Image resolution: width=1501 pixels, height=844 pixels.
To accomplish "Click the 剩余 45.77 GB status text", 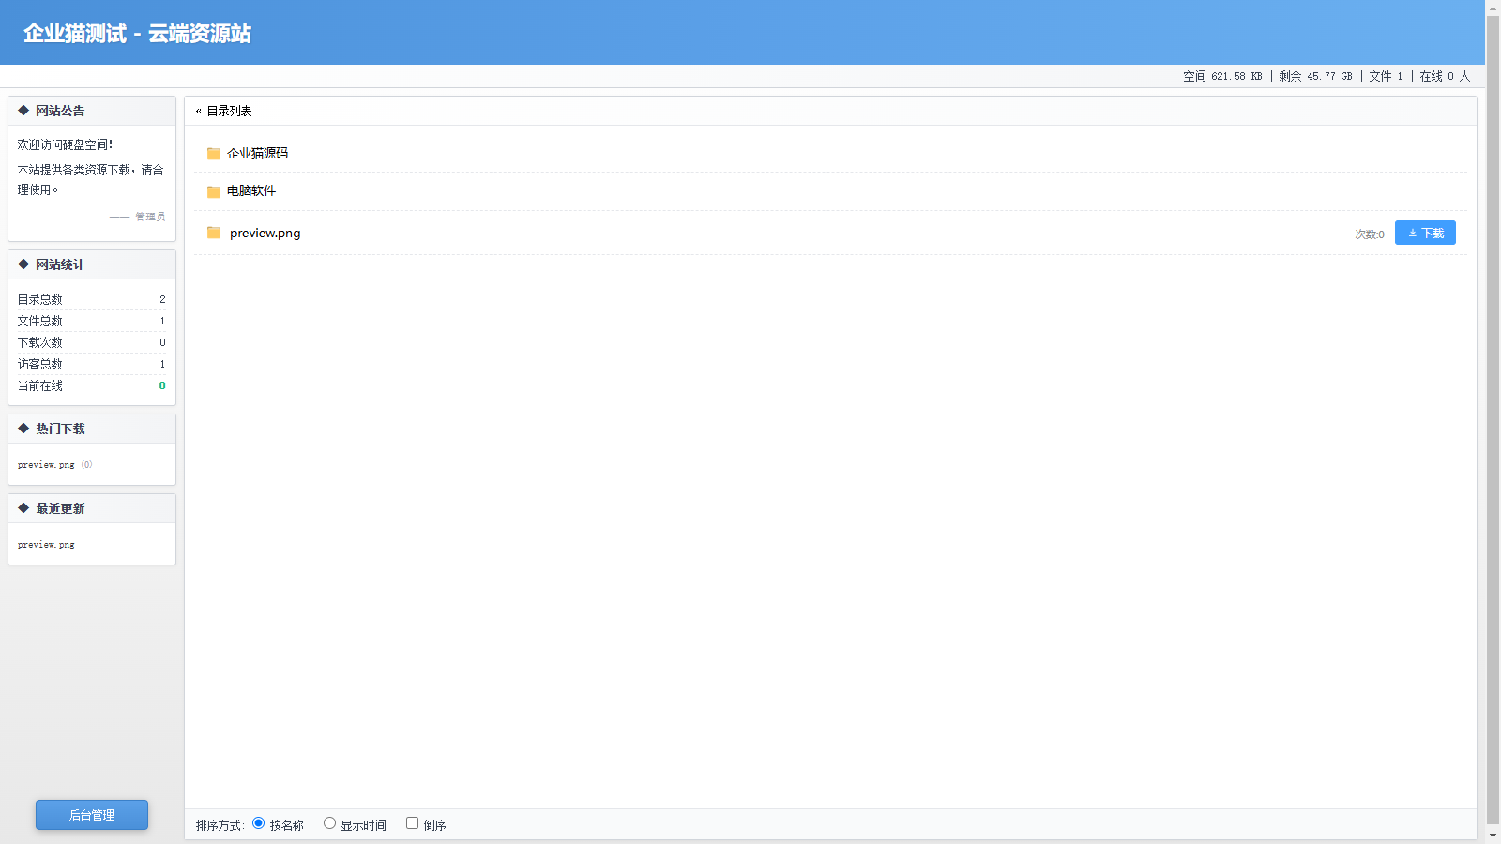I will 1315,76.
